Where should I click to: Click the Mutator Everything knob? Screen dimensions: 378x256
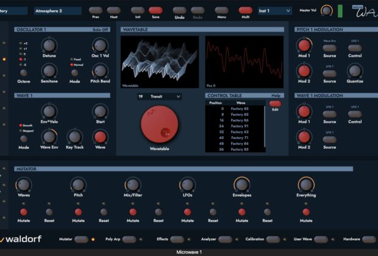pos(306,185)
